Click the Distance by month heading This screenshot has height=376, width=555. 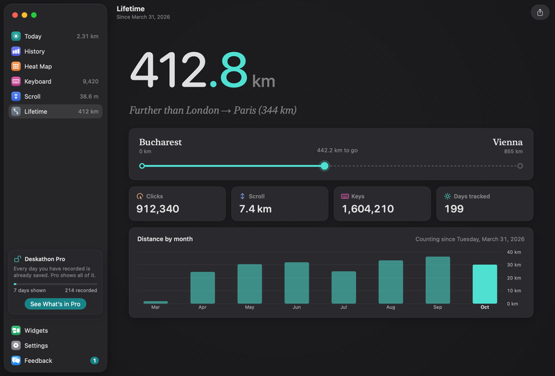(x=165, y=239)
